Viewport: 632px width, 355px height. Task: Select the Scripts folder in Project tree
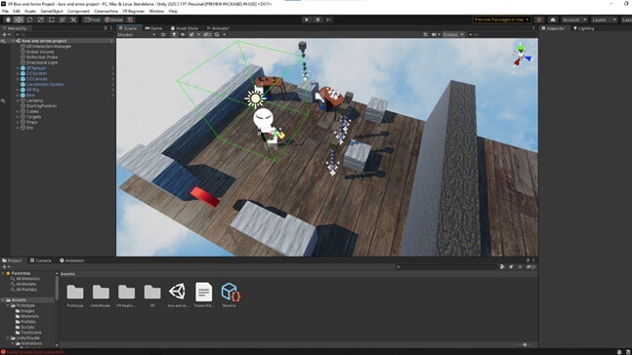27,328
